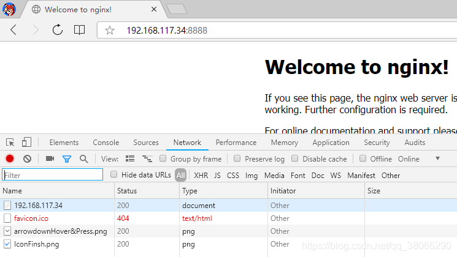Click the browser fox logo icon
This screenshot has width=457, height=257.
[9, 9]
